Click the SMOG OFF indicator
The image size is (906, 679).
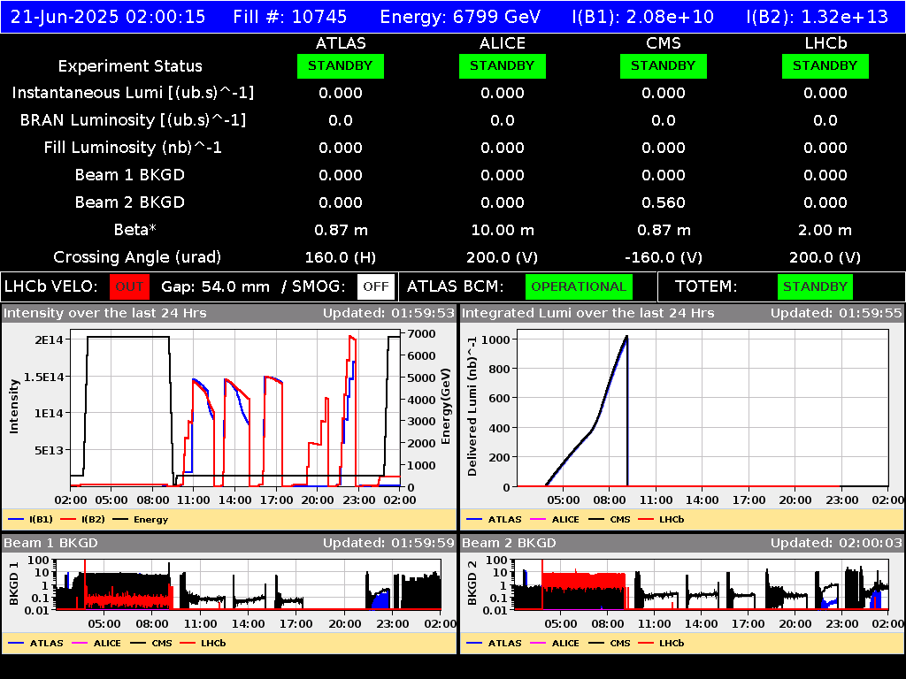[376, 287]
